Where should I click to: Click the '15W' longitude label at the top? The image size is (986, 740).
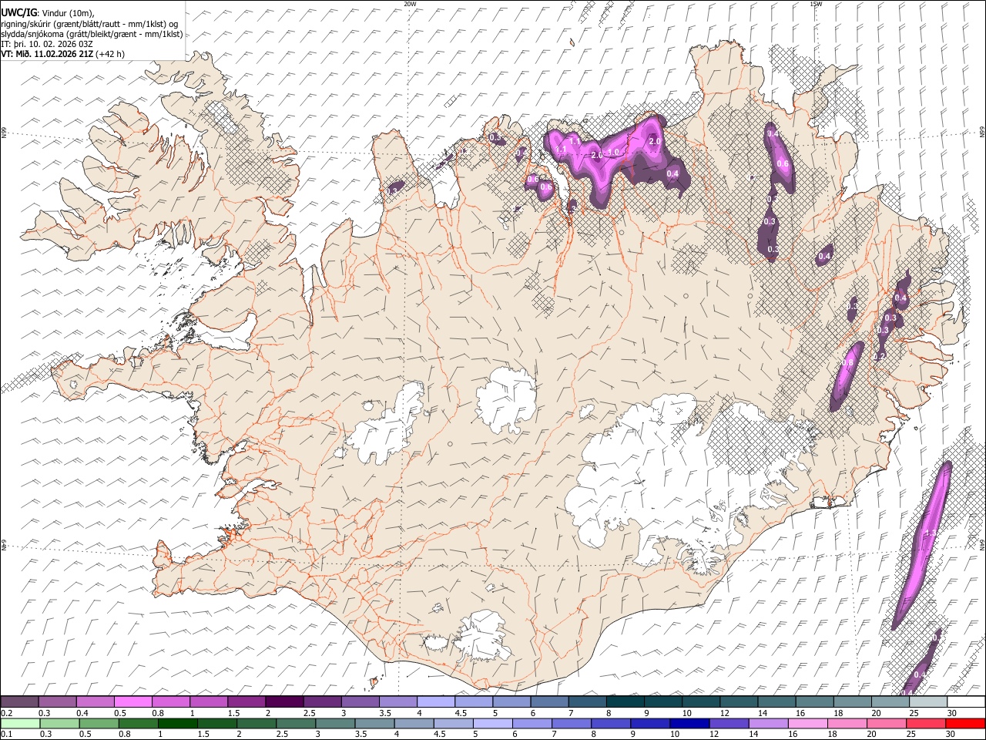(816, 4)
